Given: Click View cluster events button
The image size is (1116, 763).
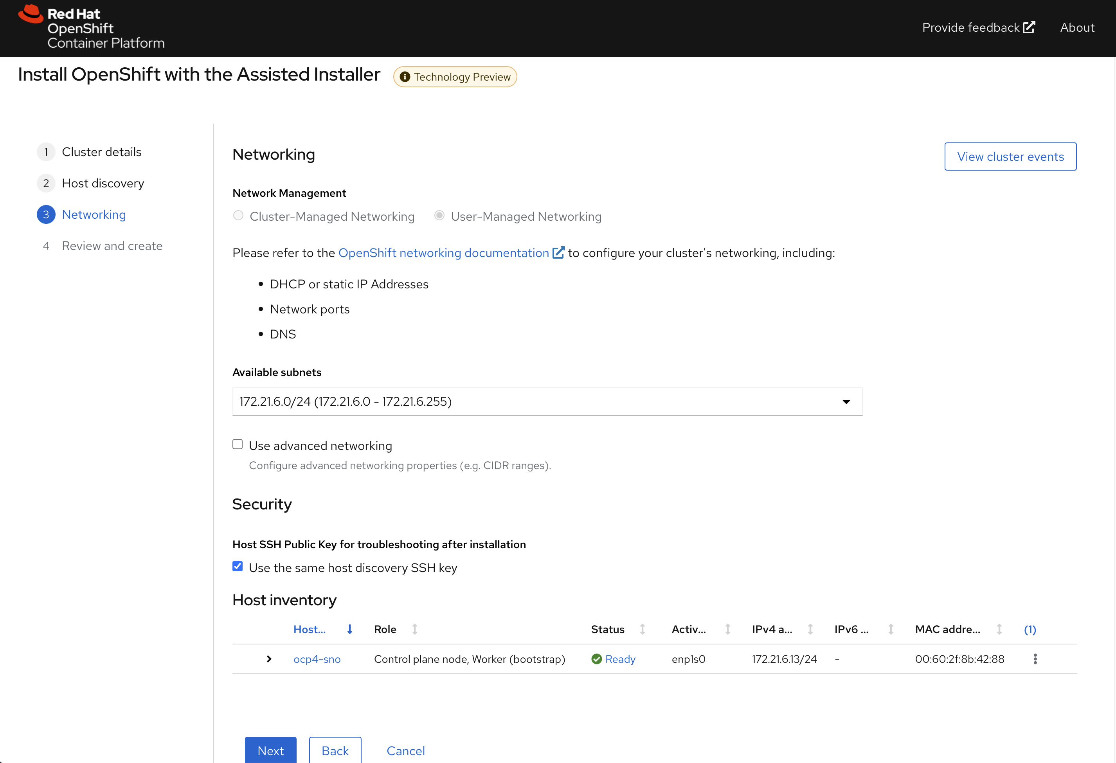Looking at the screenshot, I should coord(1010,157).
